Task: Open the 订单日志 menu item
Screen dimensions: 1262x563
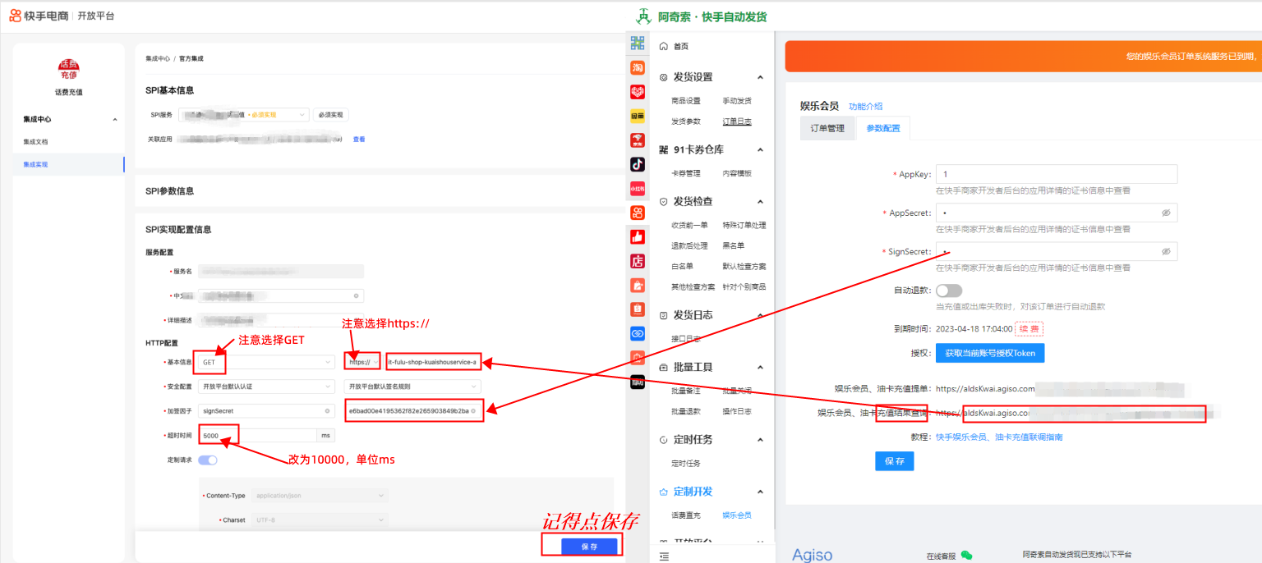Action: (x=737, y=121)
